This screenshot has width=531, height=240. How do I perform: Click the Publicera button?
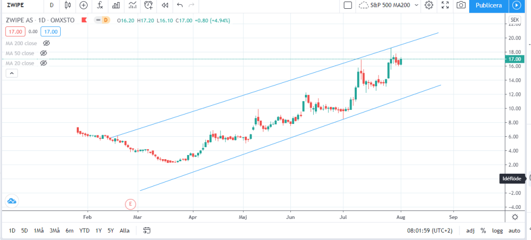pos(489,5)
